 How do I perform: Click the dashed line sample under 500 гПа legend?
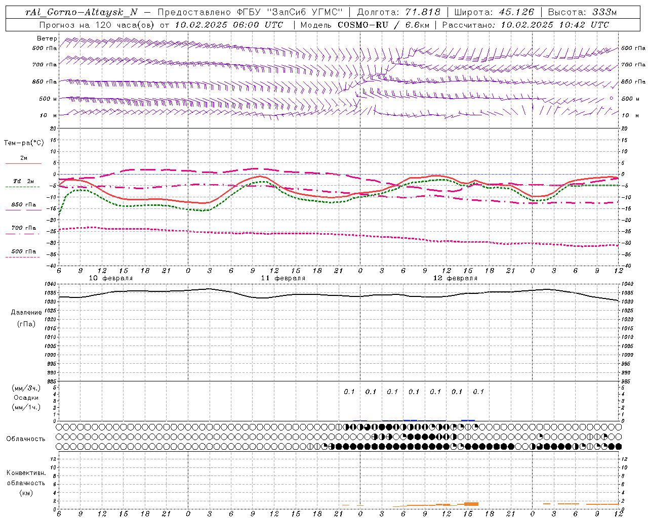coord(23,257)
